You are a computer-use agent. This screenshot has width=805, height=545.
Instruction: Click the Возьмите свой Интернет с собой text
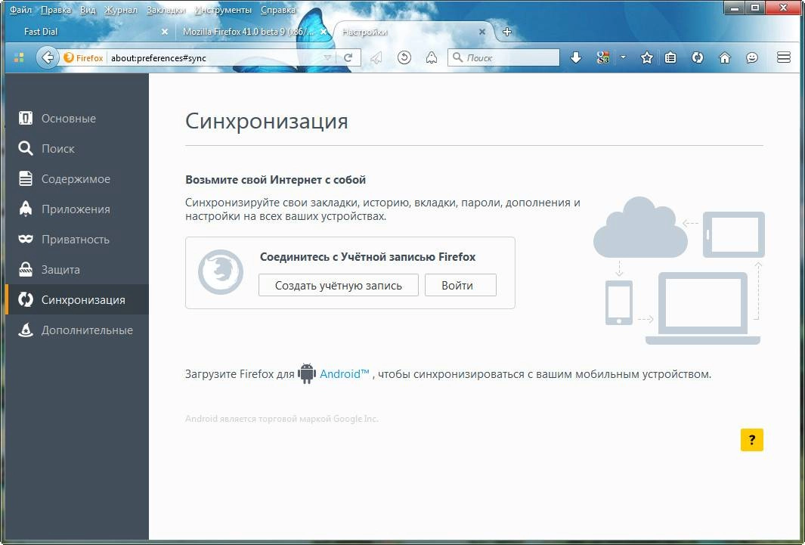coord(276,180)
